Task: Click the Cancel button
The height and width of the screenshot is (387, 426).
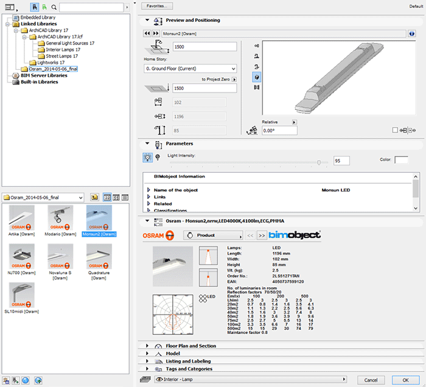Action: (371, 380)
